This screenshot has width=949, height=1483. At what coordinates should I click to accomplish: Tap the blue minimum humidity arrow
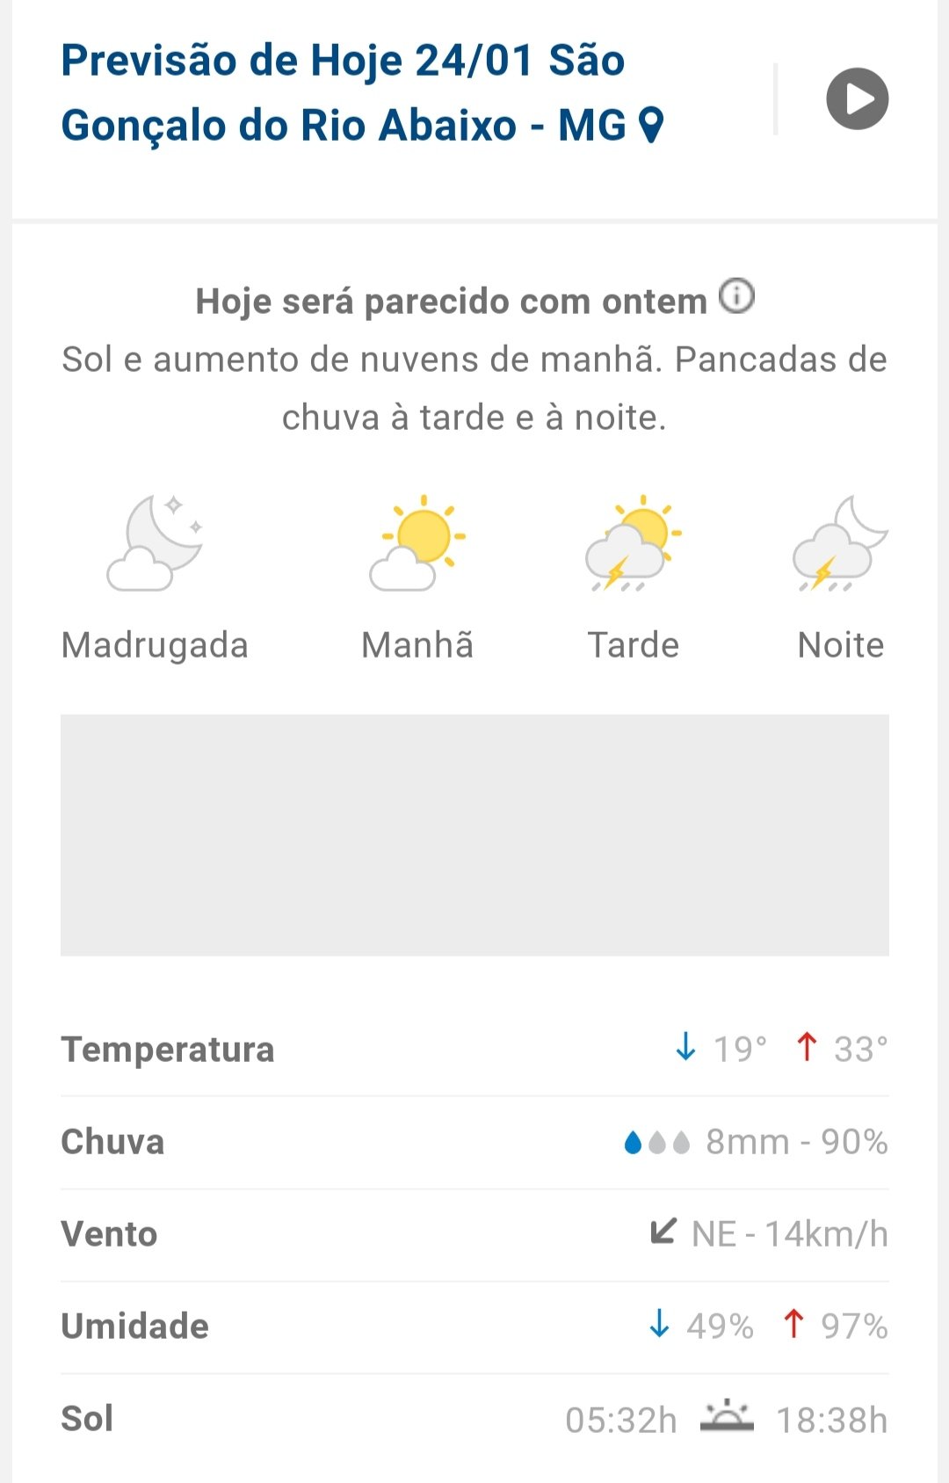click(659, 1323)
